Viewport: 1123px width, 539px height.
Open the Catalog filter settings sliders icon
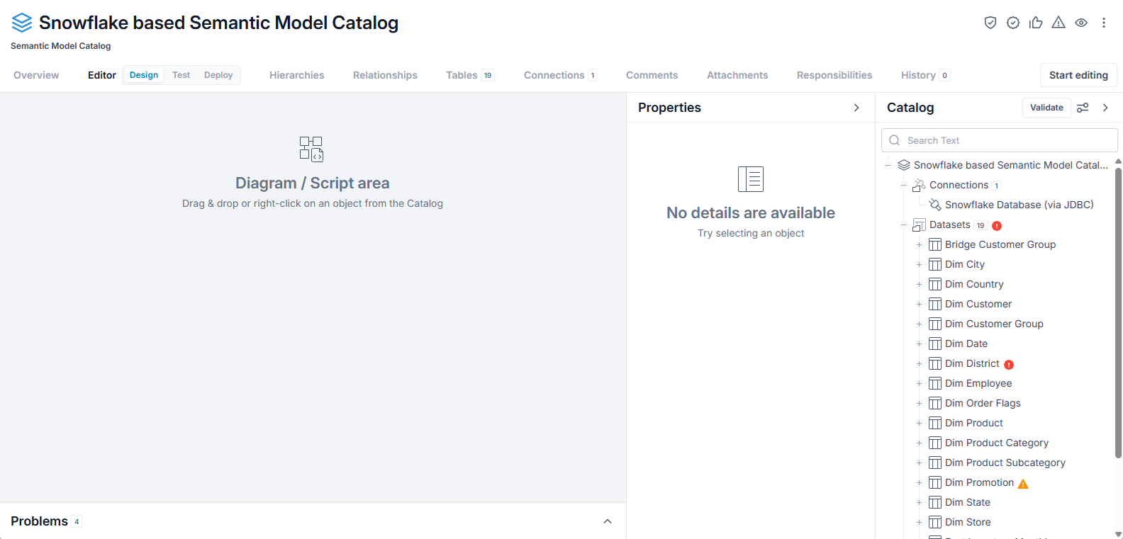pos(1083,108)
